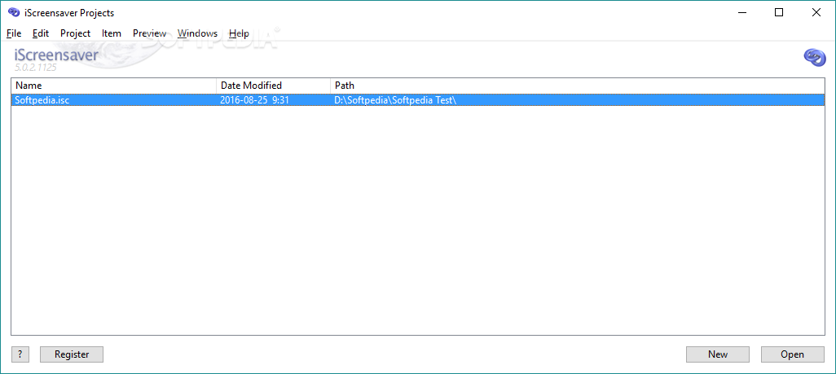Sort by the Date Modified column header
The width and height of the screenshot is (836, 374).
tap(274, 86)
